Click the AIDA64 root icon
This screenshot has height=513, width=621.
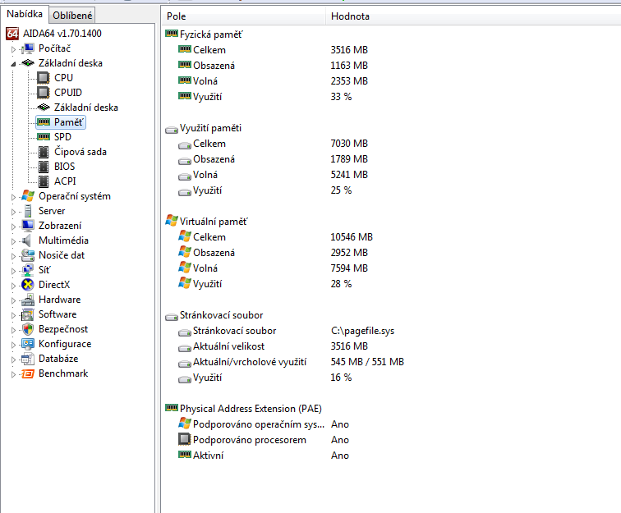point(12,34)
